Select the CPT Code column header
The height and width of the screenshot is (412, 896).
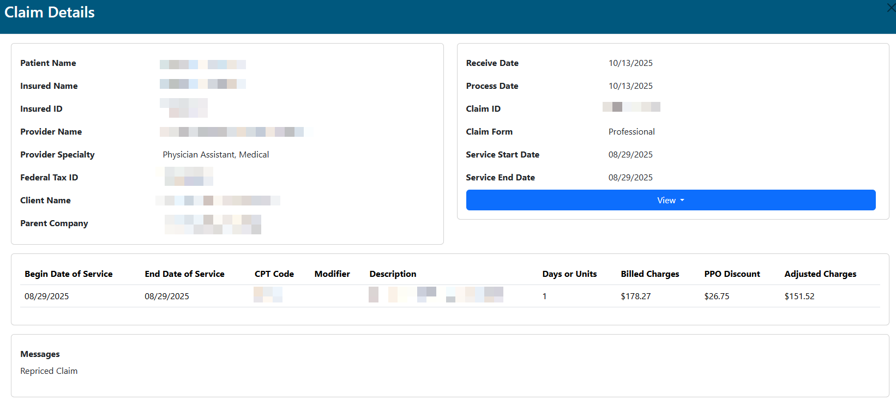[x=274, y=274]
